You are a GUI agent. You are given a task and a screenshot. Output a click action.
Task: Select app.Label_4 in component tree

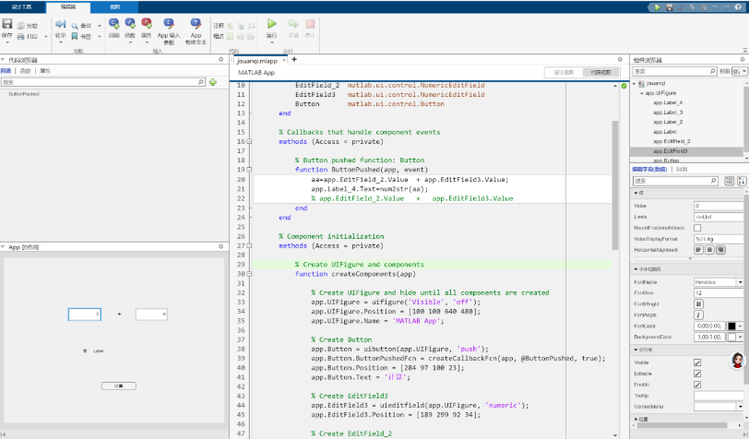pyautogui.click(x=668, y=102)
